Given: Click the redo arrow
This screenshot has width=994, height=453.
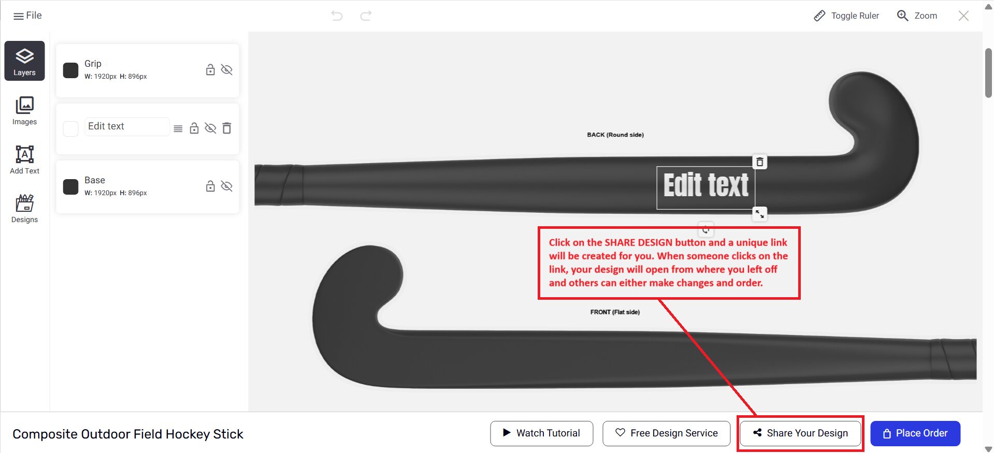Looking at the screenshot, I should tap(366, 16).
